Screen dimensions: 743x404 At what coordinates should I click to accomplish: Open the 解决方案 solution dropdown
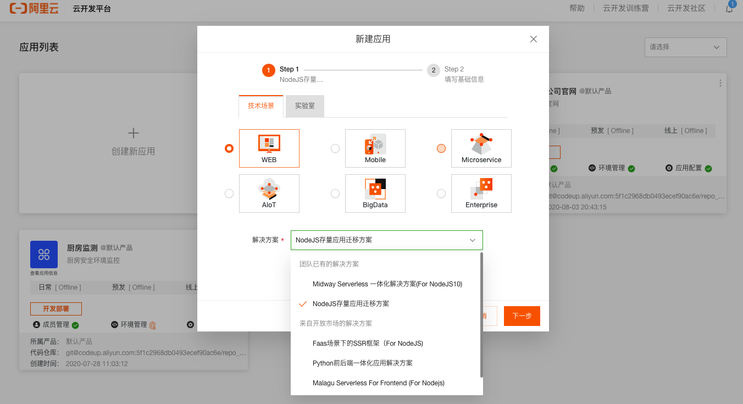(386, 240)
